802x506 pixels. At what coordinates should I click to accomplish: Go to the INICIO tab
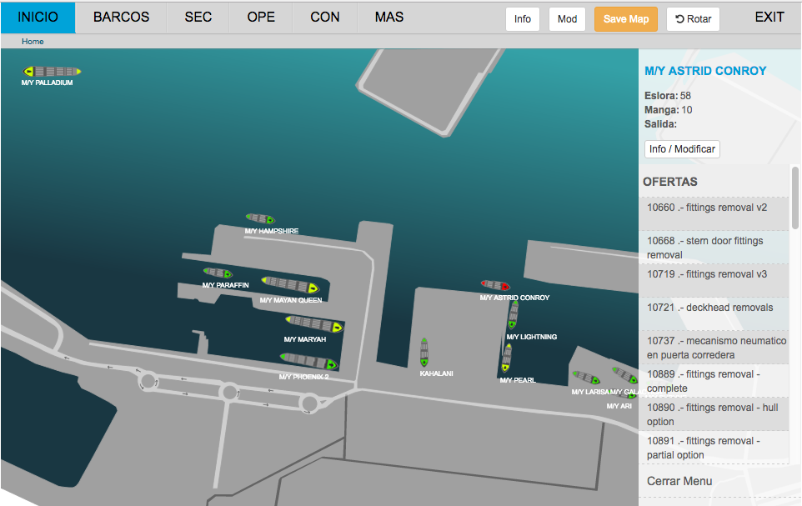[x=38, y=18]
